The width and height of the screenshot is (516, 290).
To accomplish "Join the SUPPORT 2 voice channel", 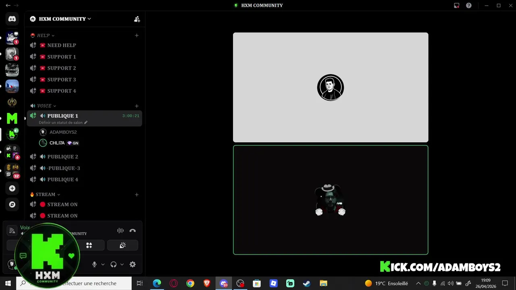I will pyautogui.click(x=85, y=68).
